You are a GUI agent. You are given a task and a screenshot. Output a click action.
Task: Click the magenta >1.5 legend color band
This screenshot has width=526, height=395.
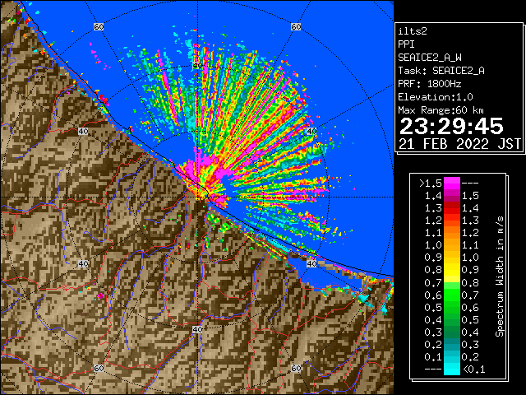click(x=451, y=183)
